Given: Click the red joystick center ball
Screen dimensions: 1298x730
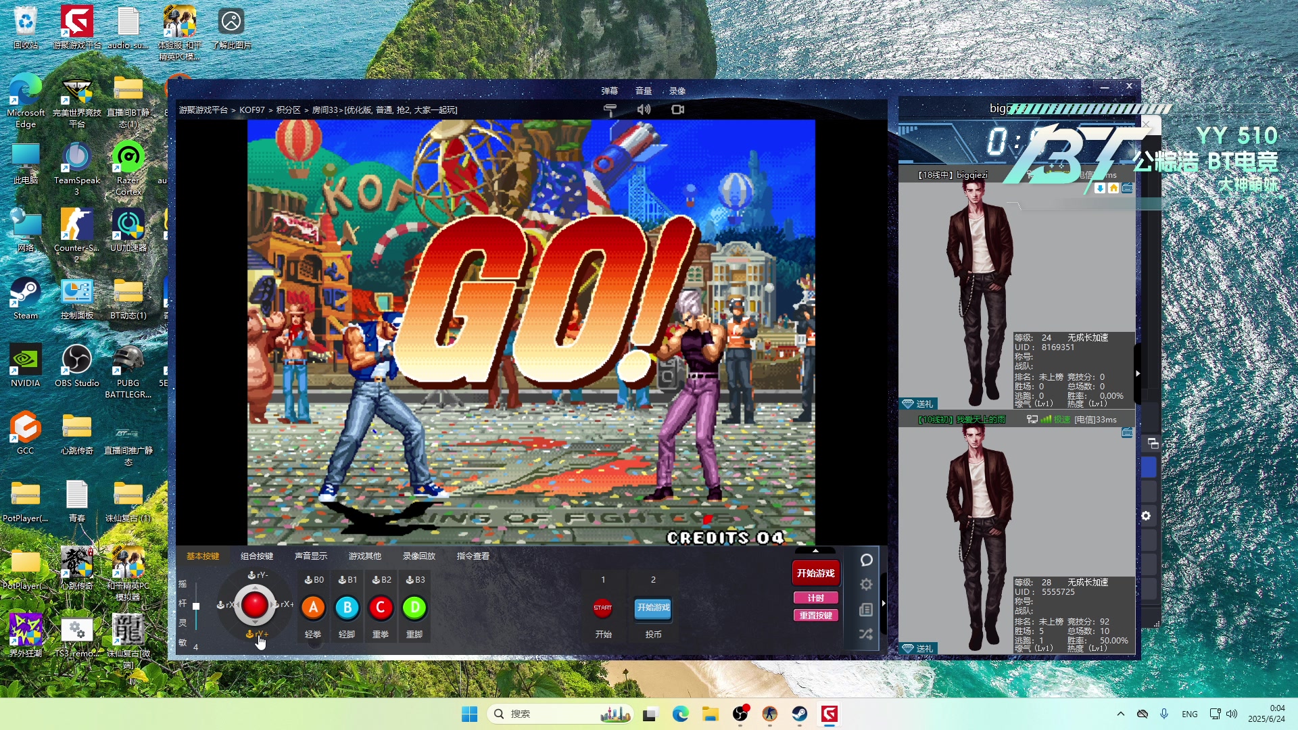Looking at the screenshot, I should point(255,605).
